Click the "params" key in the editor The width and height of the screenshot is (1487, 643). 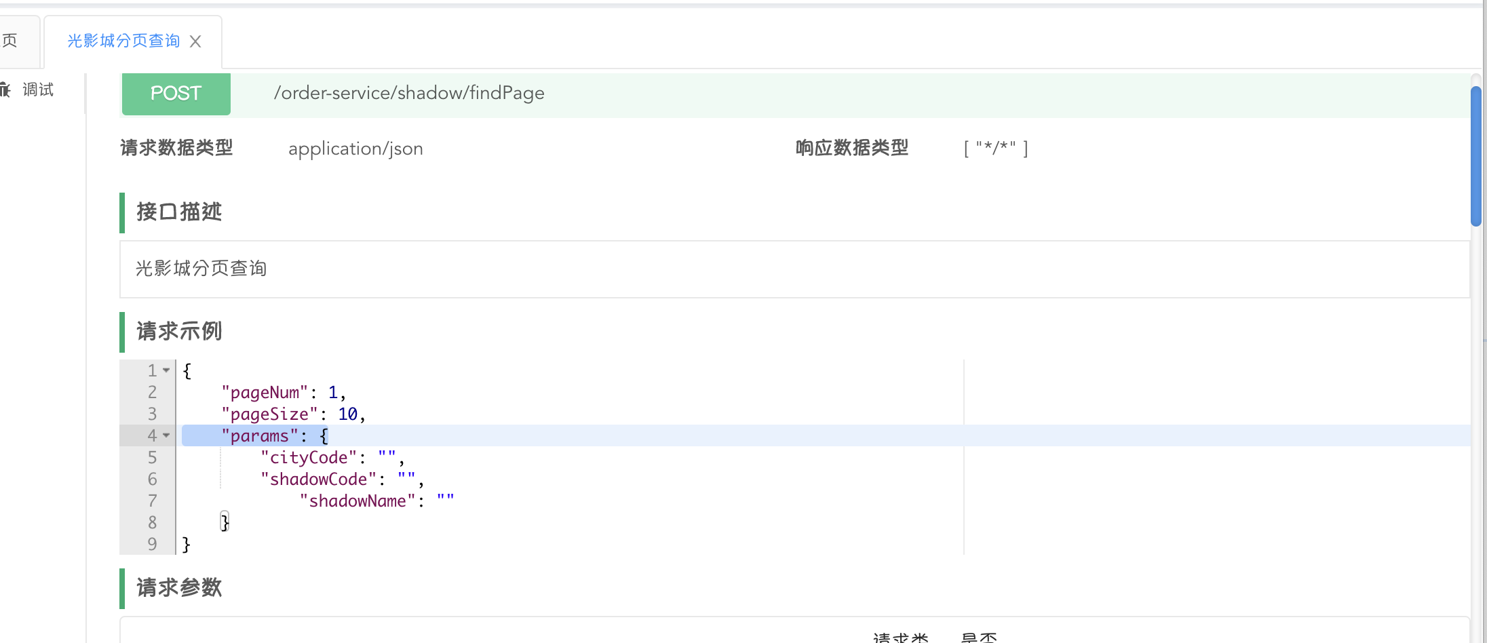coord(260,435)
